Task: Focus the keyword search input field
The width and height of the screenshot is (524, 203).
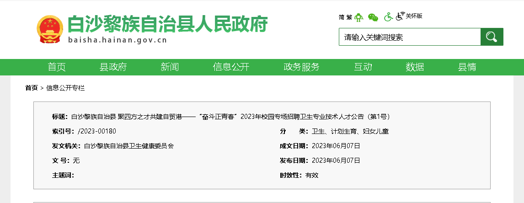Action: point(410,37)
